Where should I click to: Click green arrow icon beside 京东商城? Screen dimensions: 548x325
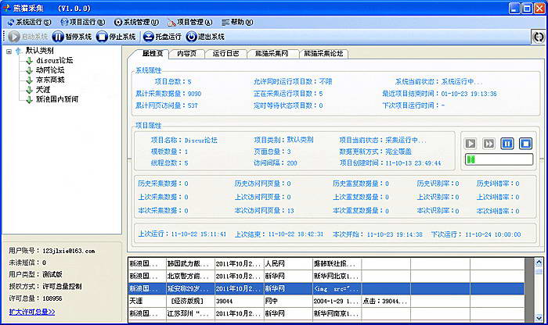click(30, 80)
